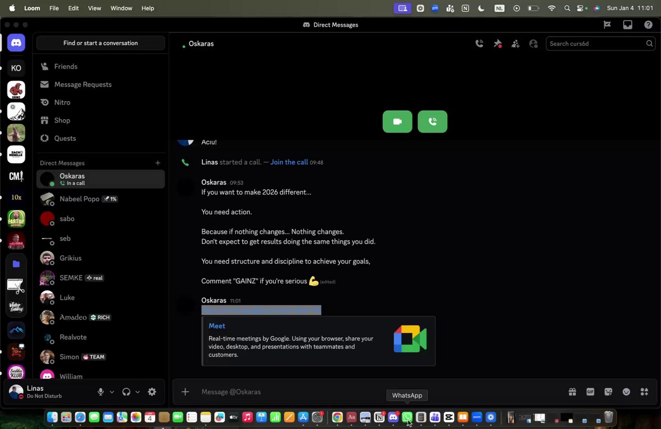Click the highlighted Google Meet URL
Viewport: 661px width, 429px height.
[x=261, y=310]
